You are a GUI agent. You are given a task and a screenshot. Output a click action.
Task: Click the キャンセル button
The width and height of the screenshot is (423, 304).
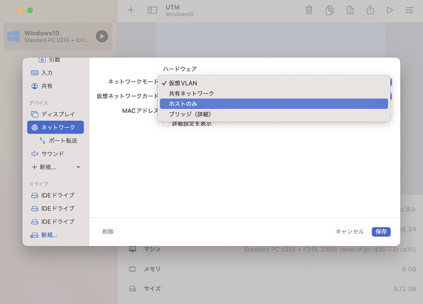(350, 232)
